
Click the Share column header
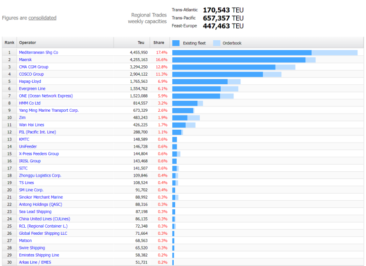point(159,43)
